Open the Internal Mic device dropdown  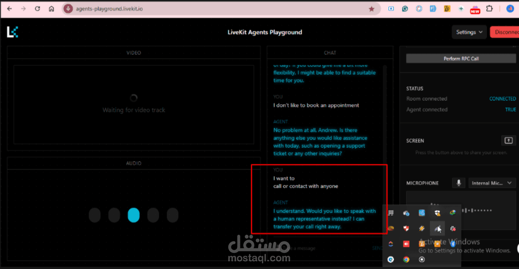click(491, 183)
